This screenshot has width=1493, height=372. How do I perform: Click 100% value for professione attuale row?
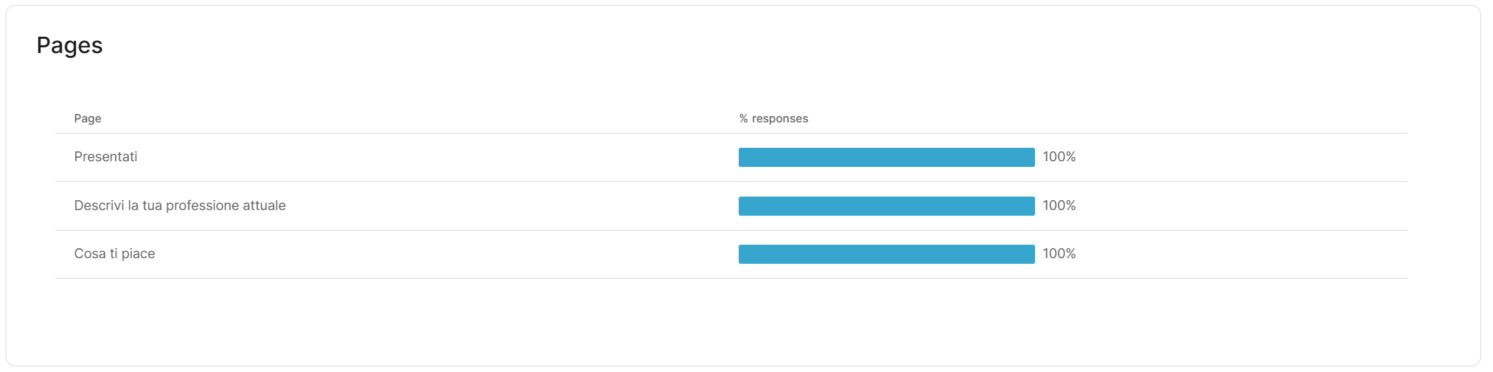pyautogui.click(x=1059, y=206)
